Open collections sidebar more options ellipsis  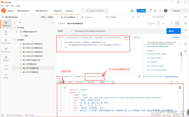pos(52,23)
